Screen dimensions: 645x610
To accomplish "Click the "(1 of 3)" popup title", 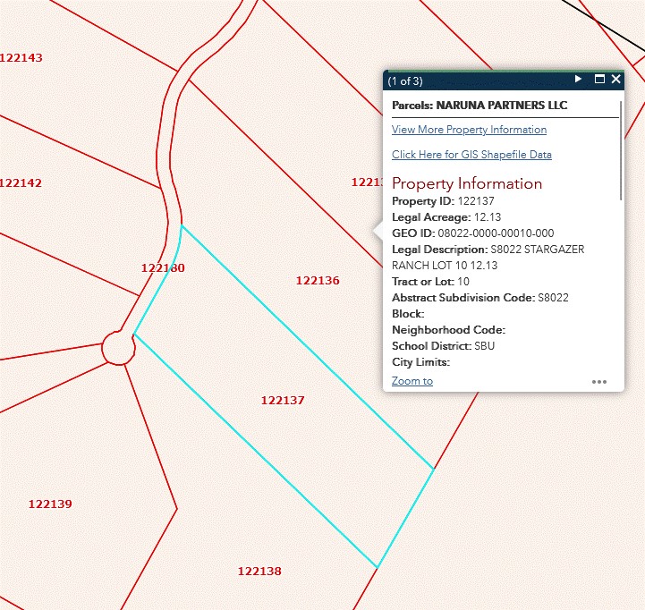I will click(405, 80).
